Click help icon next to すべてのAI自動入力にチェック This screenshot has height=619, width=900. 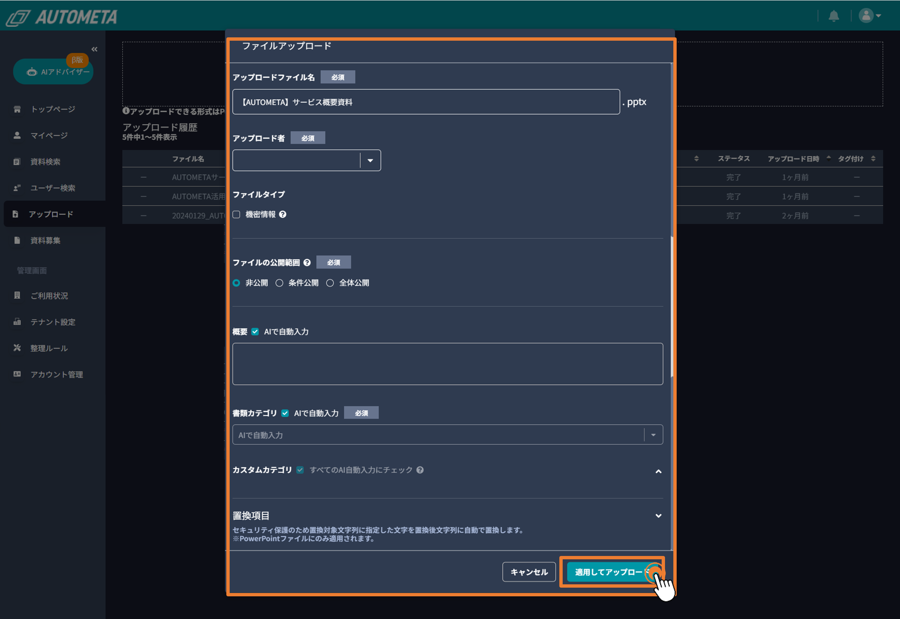click(x=420, y=470)
